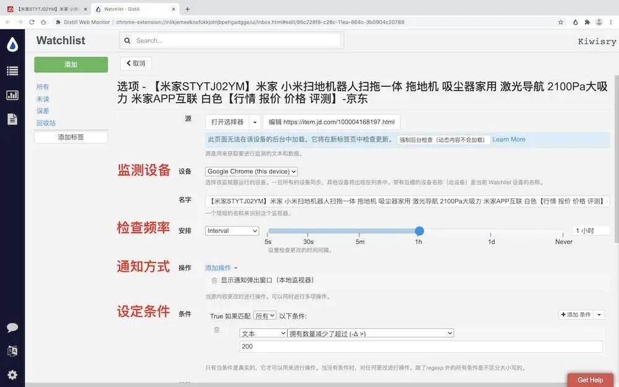Open the watchlist list icon in sidebar
The width and height of the screenshot is (619, 387).
(x=12, y=71)
